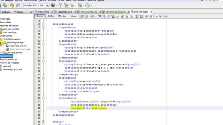Open the browser selection dropdown arrow

56,6
